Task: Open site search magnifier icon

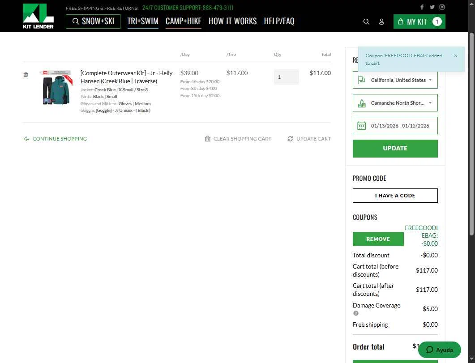Action: click(366, 21)
